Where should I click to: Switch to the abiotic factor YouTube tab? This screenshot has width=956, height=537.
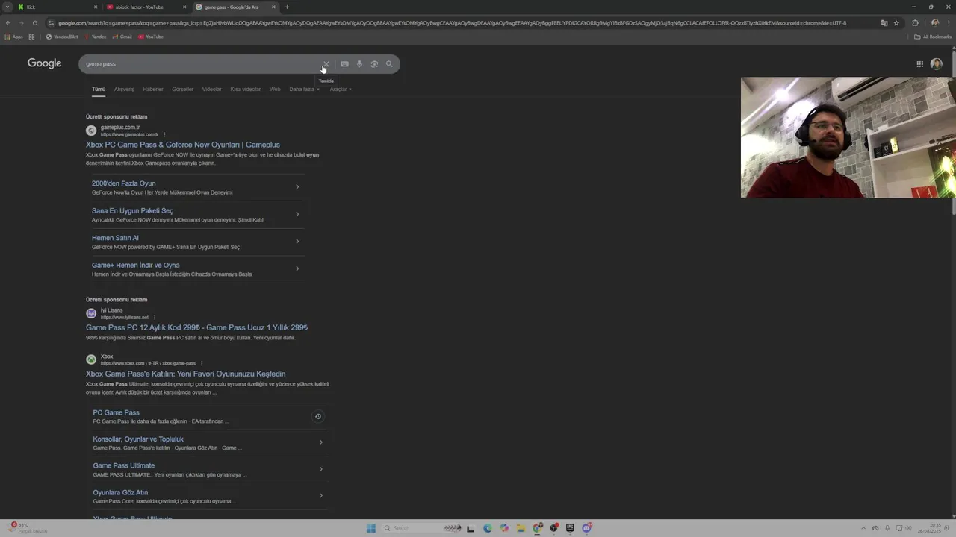point(146,7)
